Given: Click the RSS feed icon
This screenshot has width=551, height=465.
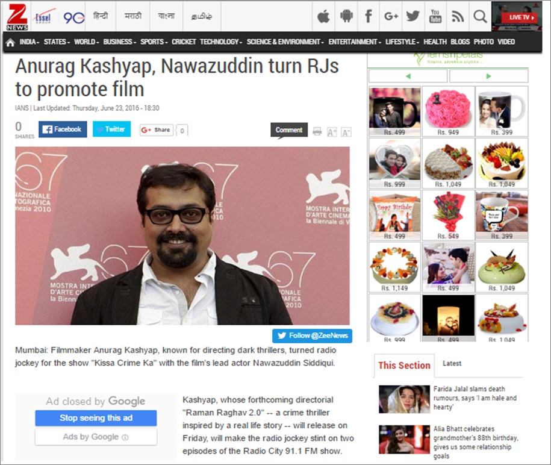Looking at the screenshot, I should 458,16.
